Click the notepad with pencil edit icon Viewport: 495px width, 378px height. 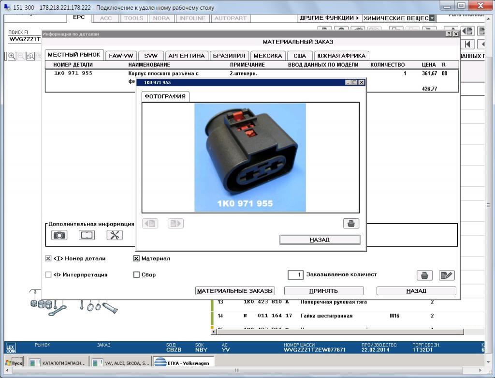447,275
